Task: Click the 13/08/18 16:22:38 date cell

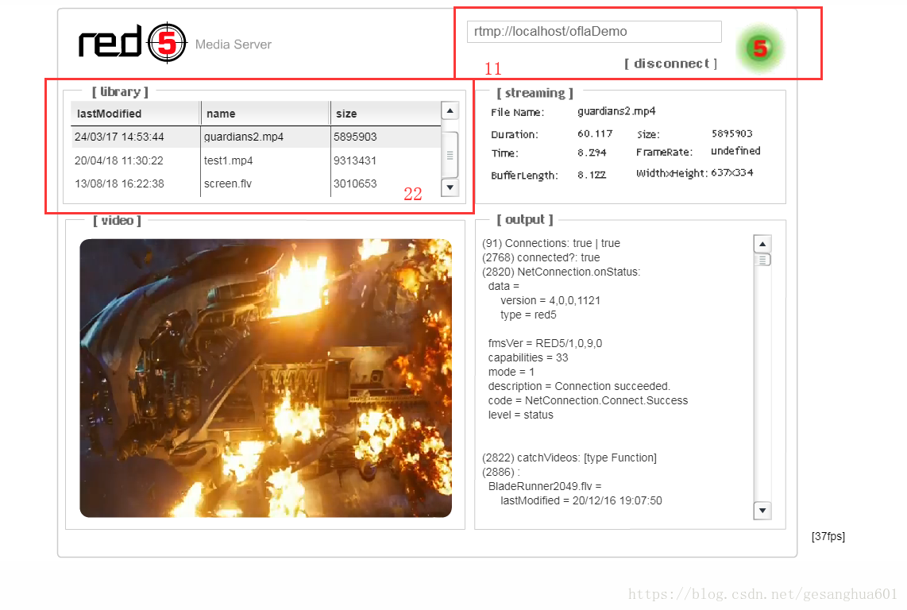Action: pyautogui.click(x=119, y=184)
